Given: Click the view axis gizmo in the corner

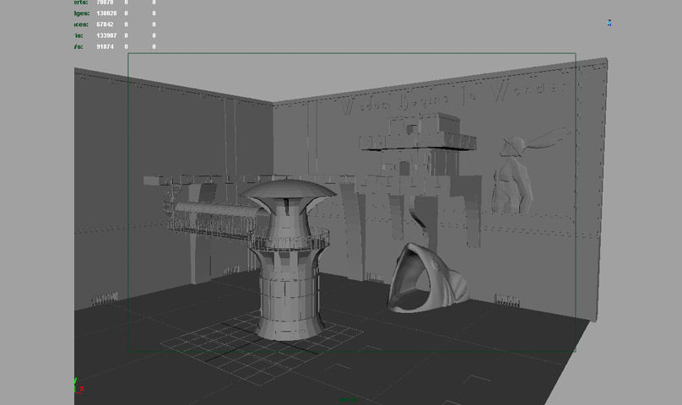Looking at the screenshot, I should (x=78, y=386).
